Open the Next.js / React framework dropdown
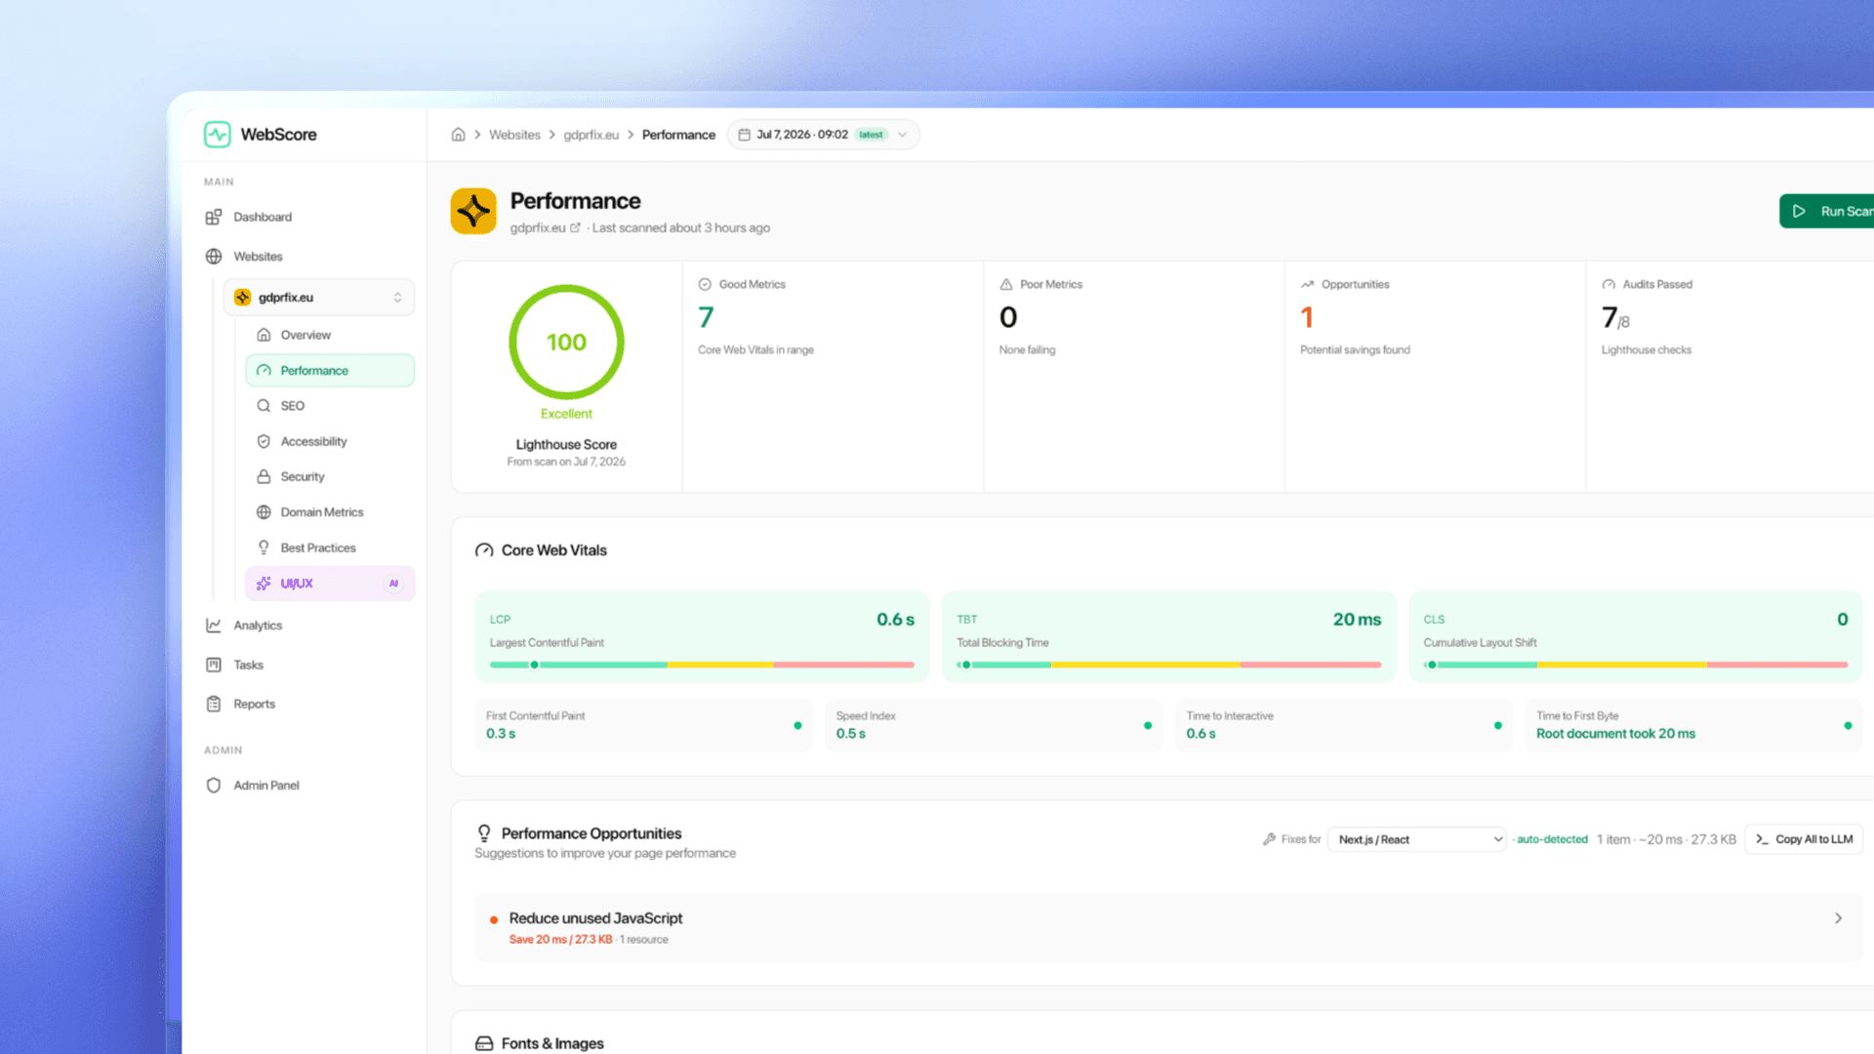 click(1416, 839)
